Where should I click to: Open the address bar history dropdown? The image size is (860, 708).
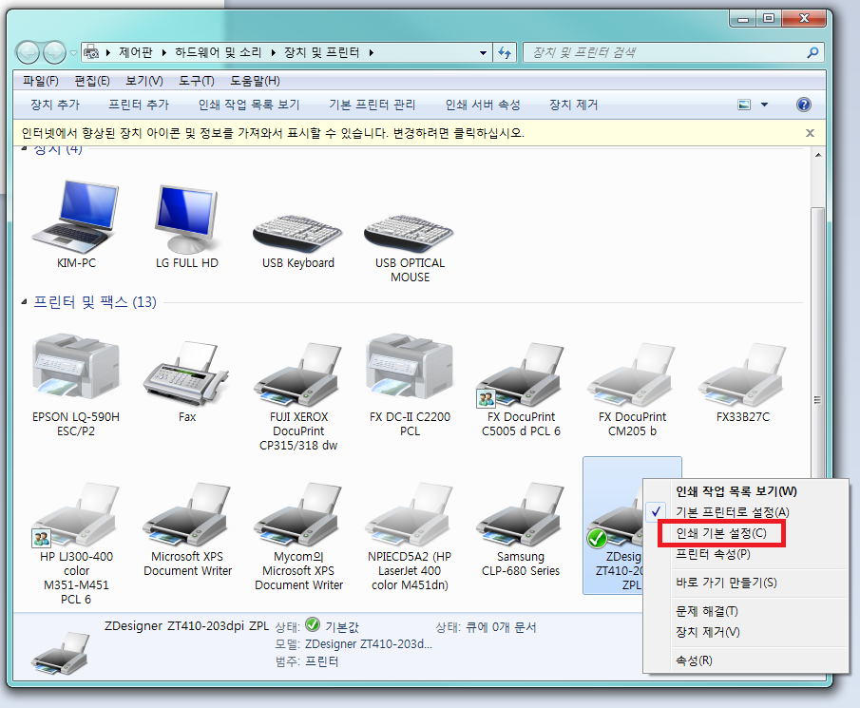[483, 52]
